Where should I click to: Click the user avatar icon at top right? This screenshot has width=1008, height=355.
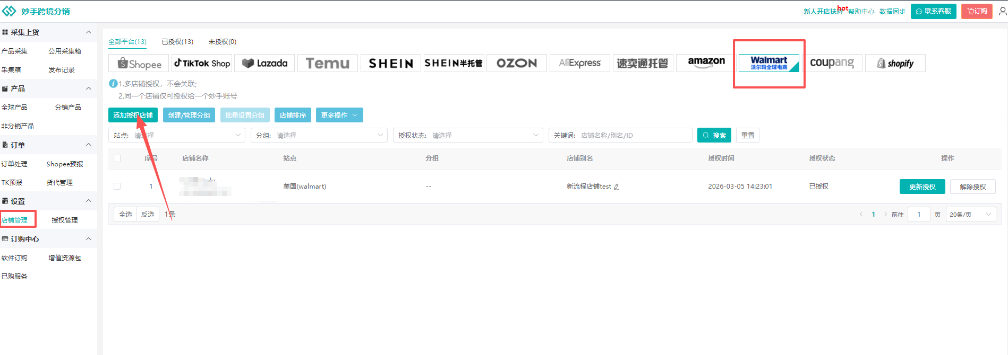pos(1003,11)
